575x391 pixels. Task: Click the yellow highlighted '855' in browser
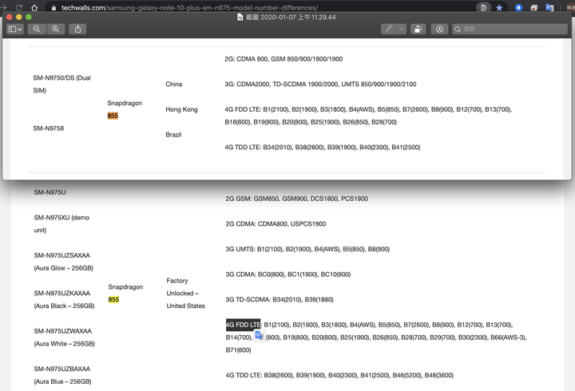point(113,299)
